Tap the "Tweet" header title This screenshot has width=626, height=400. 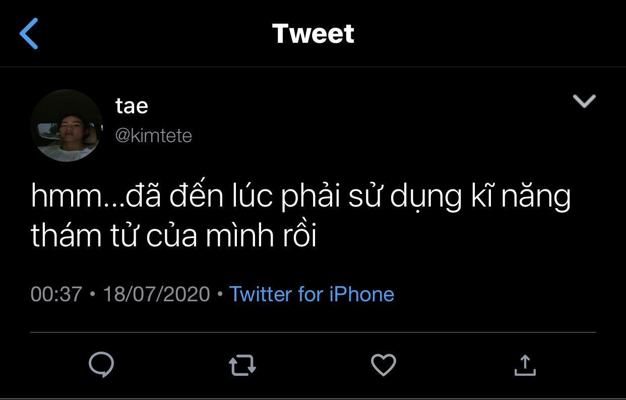(x=313, y=34)
